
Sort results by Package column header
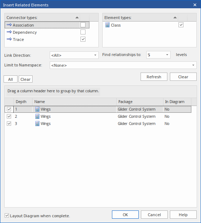140,102
